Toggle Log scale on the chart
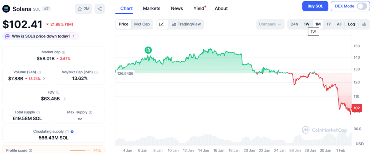The image size is (373, 153). tap(351, 24)
